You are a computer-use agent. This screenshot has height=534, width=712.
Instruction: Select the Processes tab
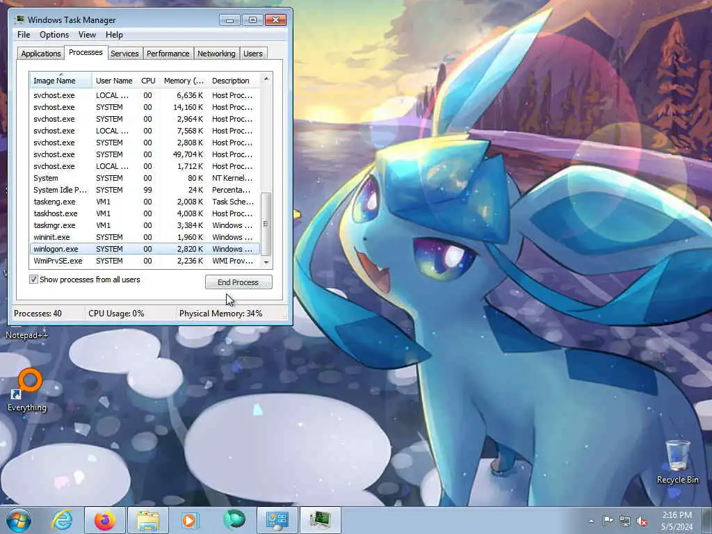click(x=86, y=52)
